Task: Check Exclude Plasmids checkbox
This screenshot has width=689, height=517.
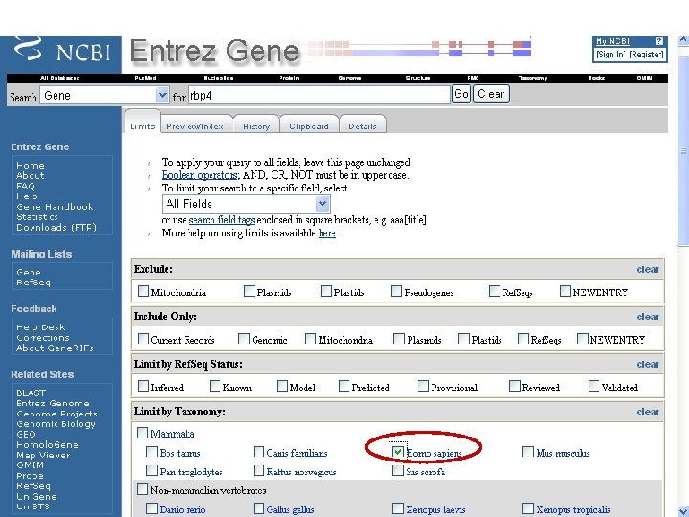Action: click(x=249, y=291)
